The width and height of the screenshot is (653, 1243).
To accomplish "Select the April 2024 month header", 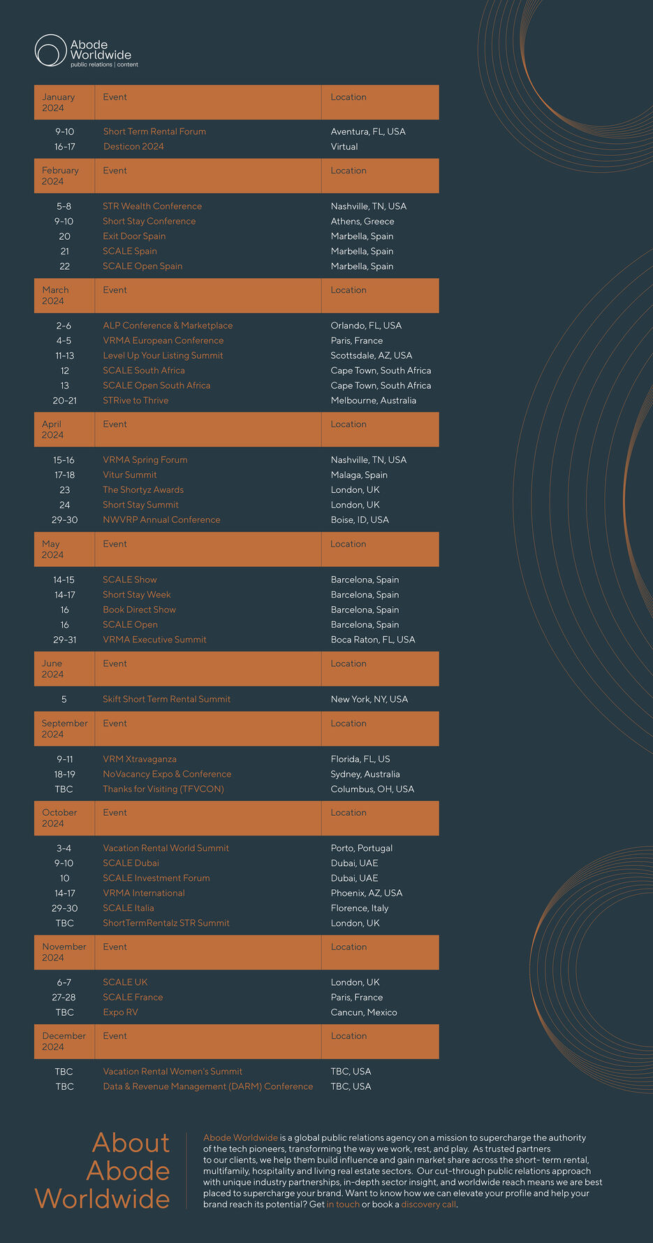I will [x=52, y=430].
